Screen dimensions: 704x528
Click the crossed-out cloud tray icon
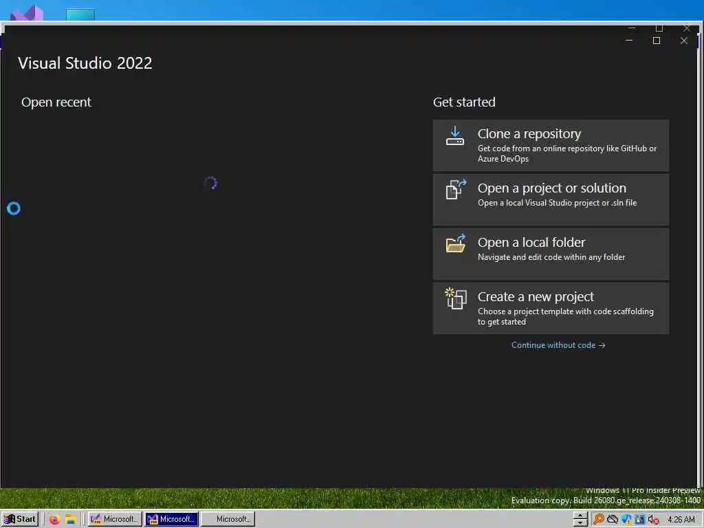tap(613, 520)
